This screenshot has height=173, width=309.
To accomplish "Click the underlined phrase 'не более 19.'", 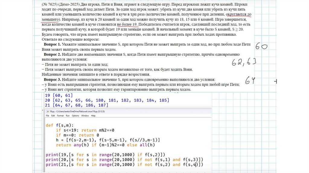I will [128, 24].
